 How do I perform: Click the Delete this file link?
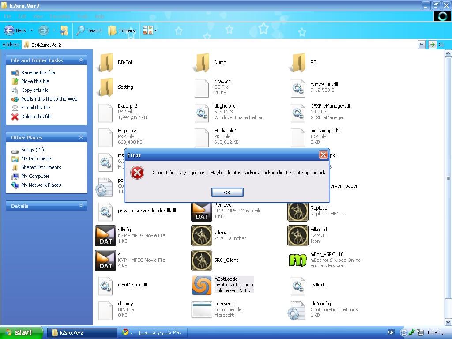click(36, 117)
